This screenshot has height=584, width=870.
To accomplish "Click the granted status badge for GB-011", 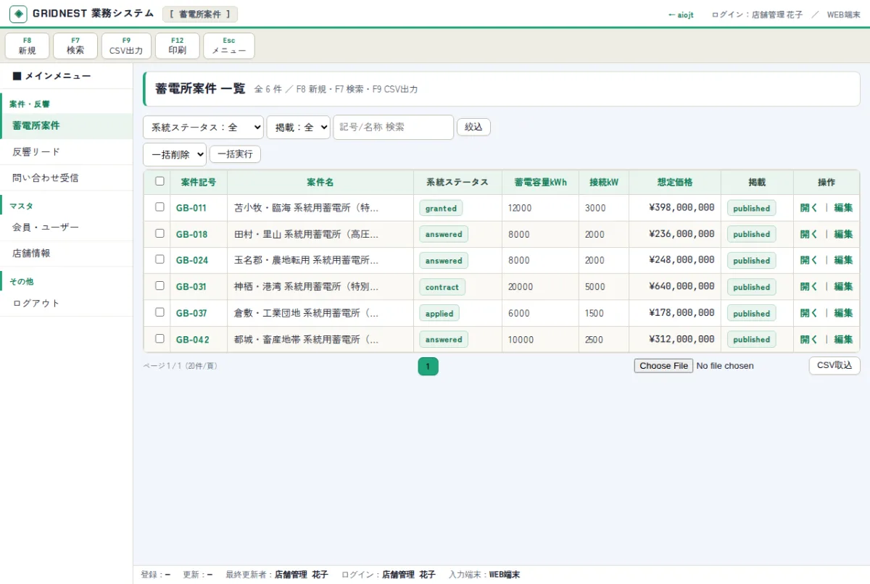I will pyautogui.click(x=441, y=208).
